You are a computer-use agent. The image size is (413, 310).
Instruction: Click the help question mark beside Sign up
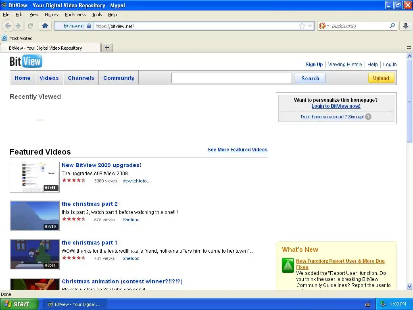point(368,117)
